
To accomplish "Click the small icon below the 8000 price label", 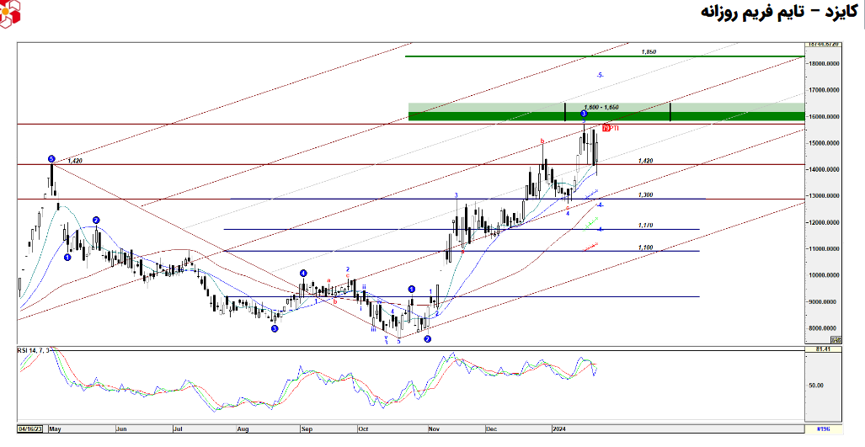I will (836, 339).
